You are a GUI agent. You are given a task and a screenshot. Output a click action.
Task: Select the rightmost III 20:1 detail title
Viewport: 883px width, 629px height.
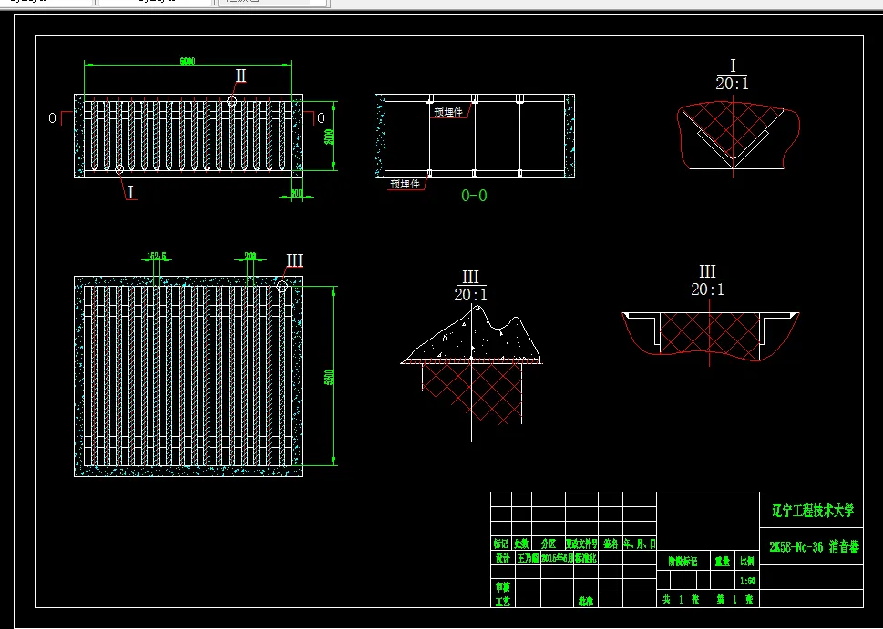tap(708, 280)
